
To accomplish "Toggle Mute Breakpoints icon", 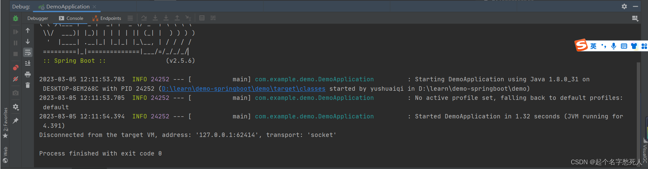I will [x=16, y=79].
